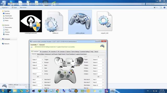Open the Organize menu in Explorer

[5, 7]
